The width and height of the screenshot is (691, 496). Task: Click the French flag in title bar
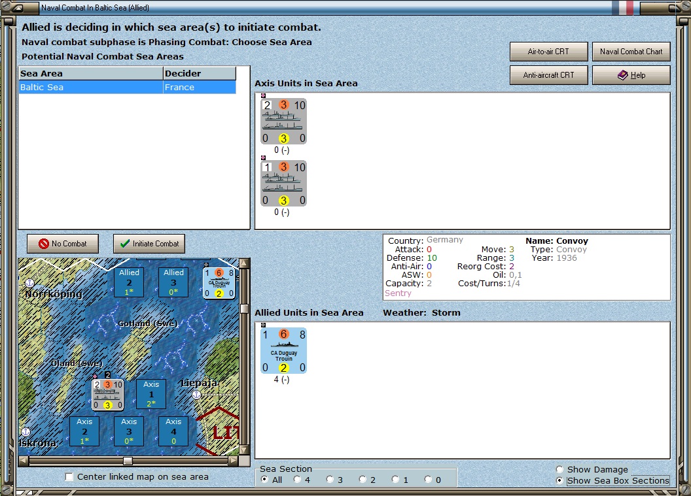(x=623, y=7)
